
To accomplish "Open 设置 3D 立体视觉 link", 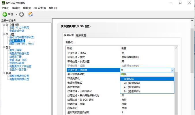I will 19,28.
